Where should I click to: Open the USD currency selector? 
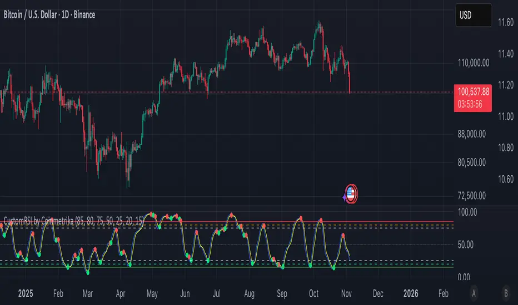point(474,15)
